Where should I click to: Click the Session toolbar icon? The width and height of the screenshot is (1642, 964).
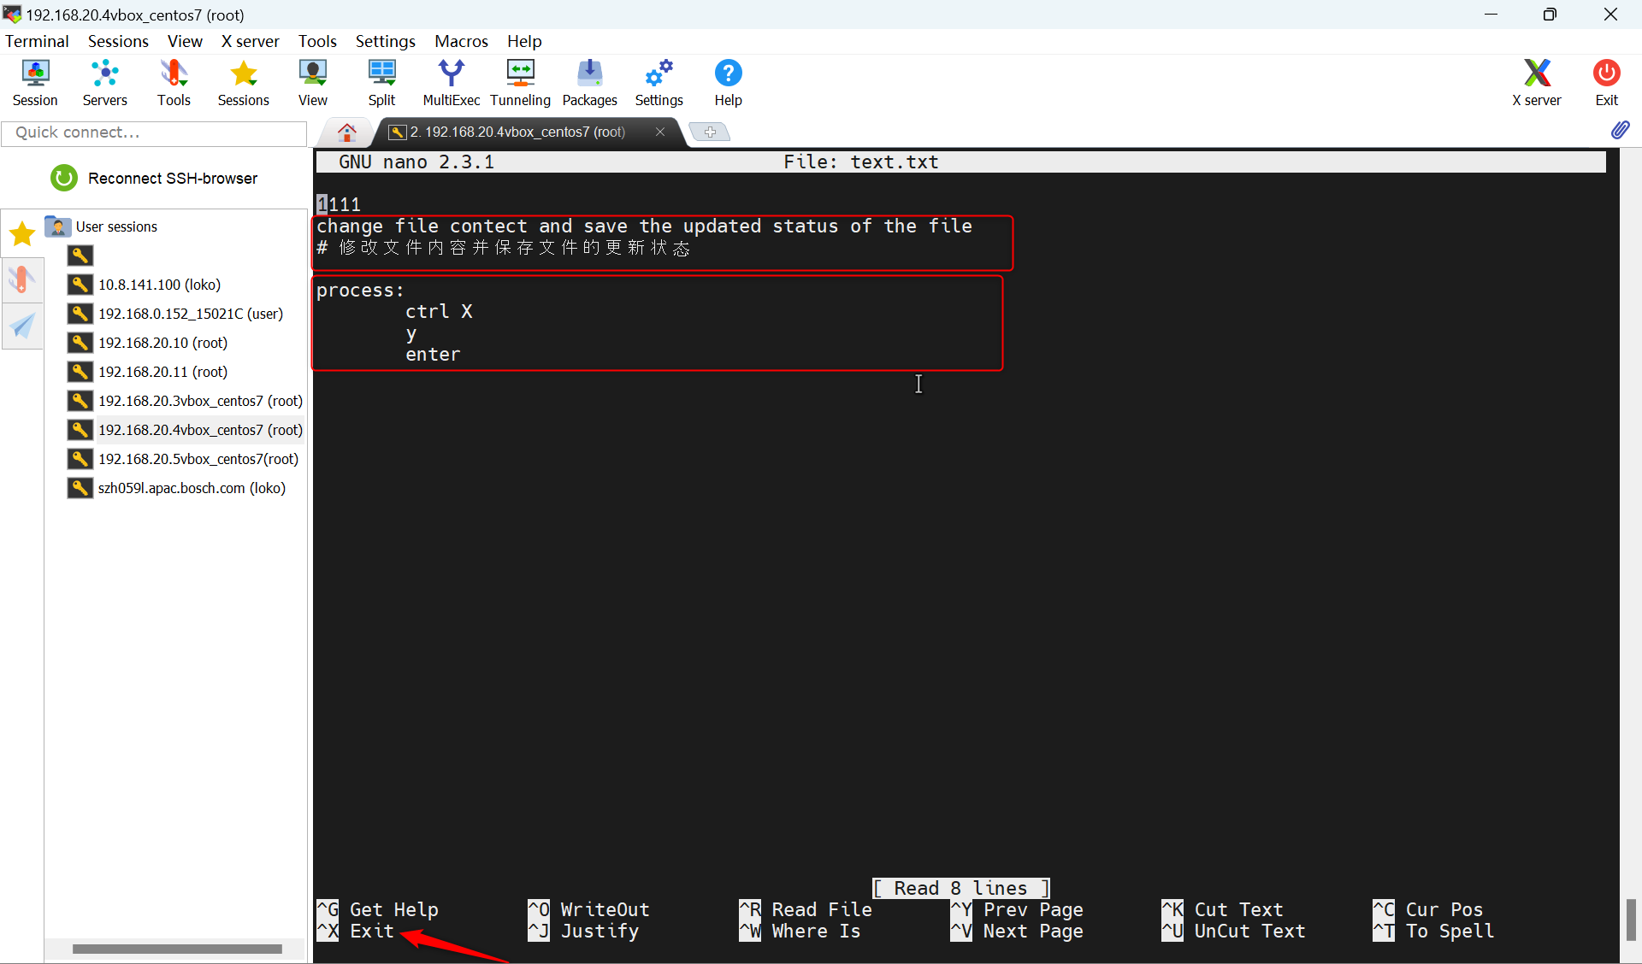[35, 83]
